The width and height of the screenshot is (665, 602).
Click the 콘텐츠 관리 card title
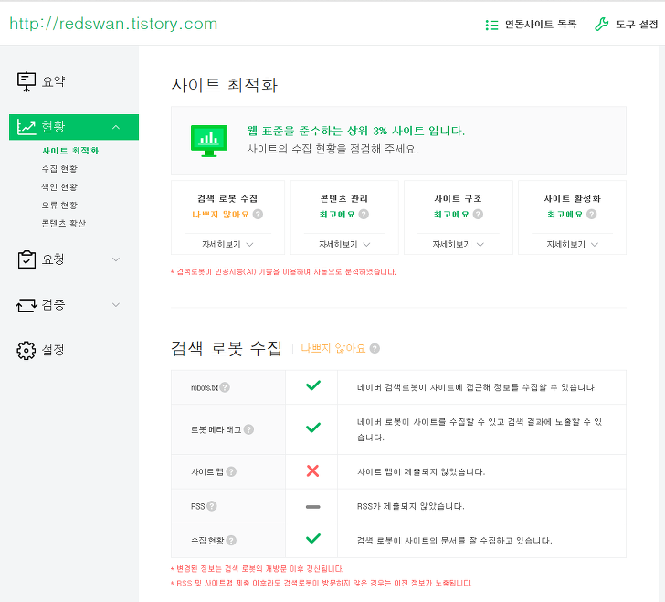(344, 198)
